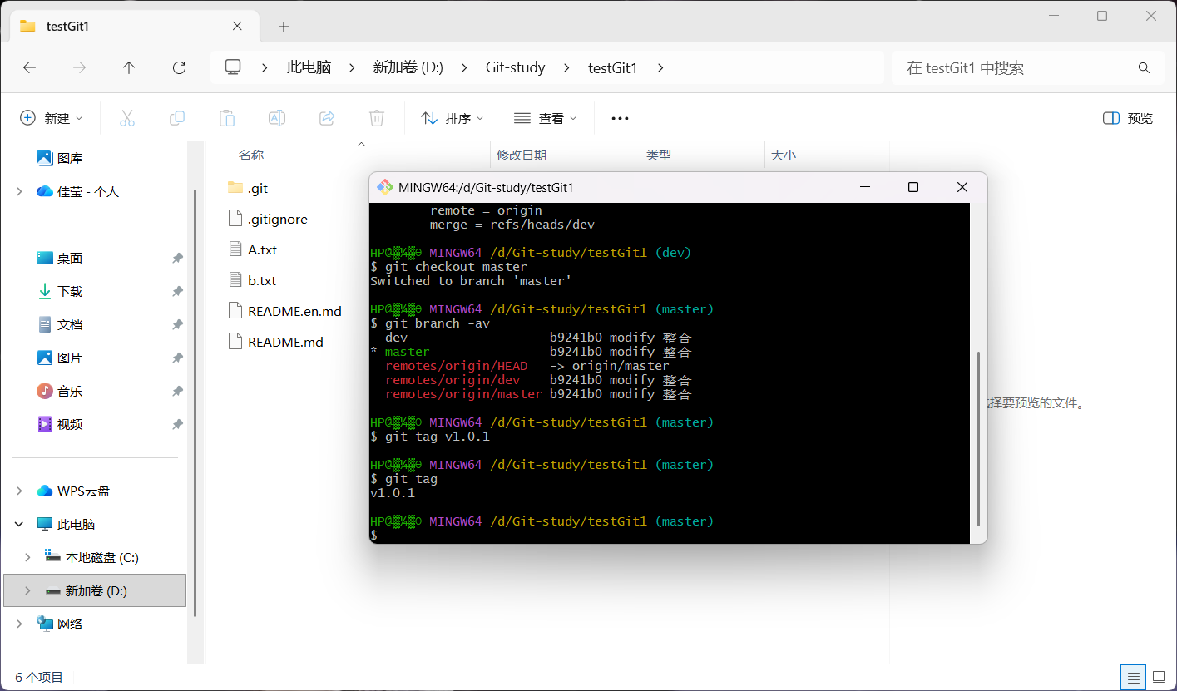This screenshot has width=1177, height=691.
Task: Close the testGit1 tab
Action: click(x=237, y=26)
